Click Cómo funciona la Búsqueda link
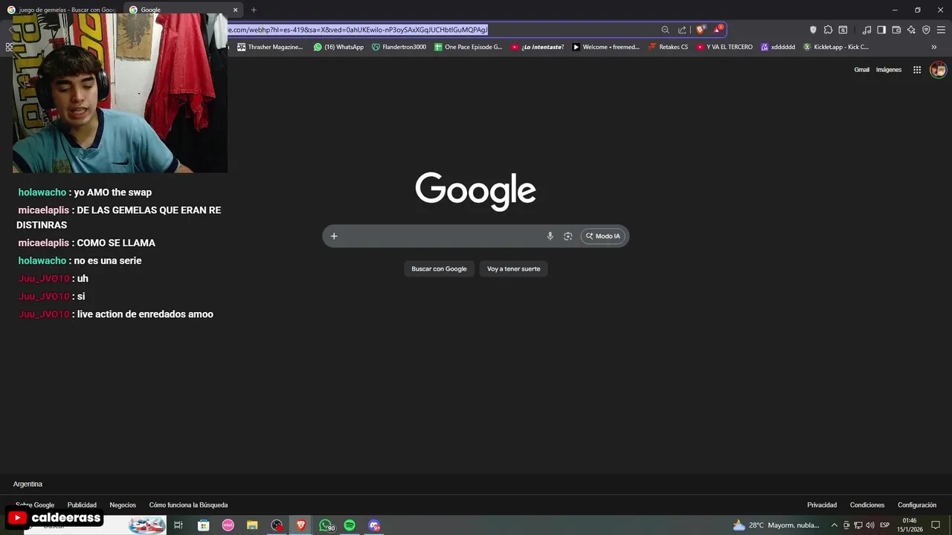The width and height of the screenshot is (952, 535). coord(188,505)
